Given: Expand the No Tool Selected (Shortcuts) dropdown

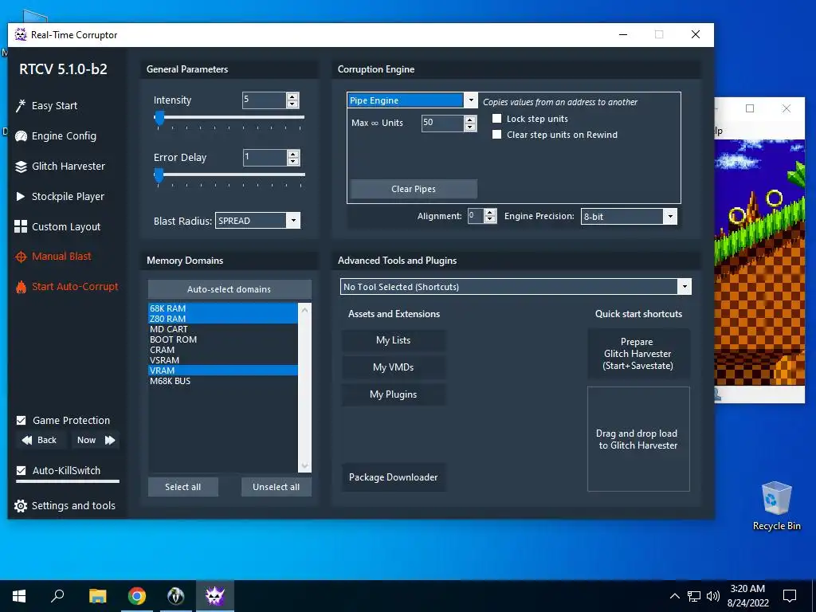Looking at the screenshot, I should pos(685,287).
